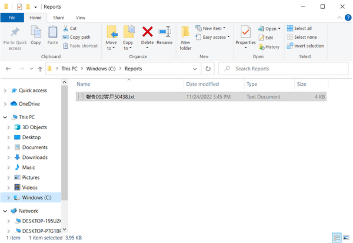Screen dimensions: 353x243
Task: Collapse the ribbon with the caret
Action: pyautogui.click(x=339, y=18)
